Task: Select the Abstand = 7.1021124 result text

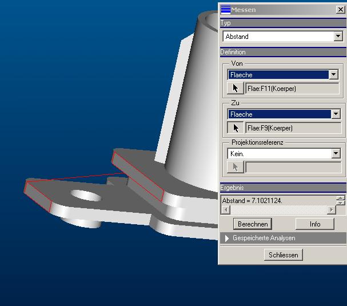Action: [x=252, y=201]
